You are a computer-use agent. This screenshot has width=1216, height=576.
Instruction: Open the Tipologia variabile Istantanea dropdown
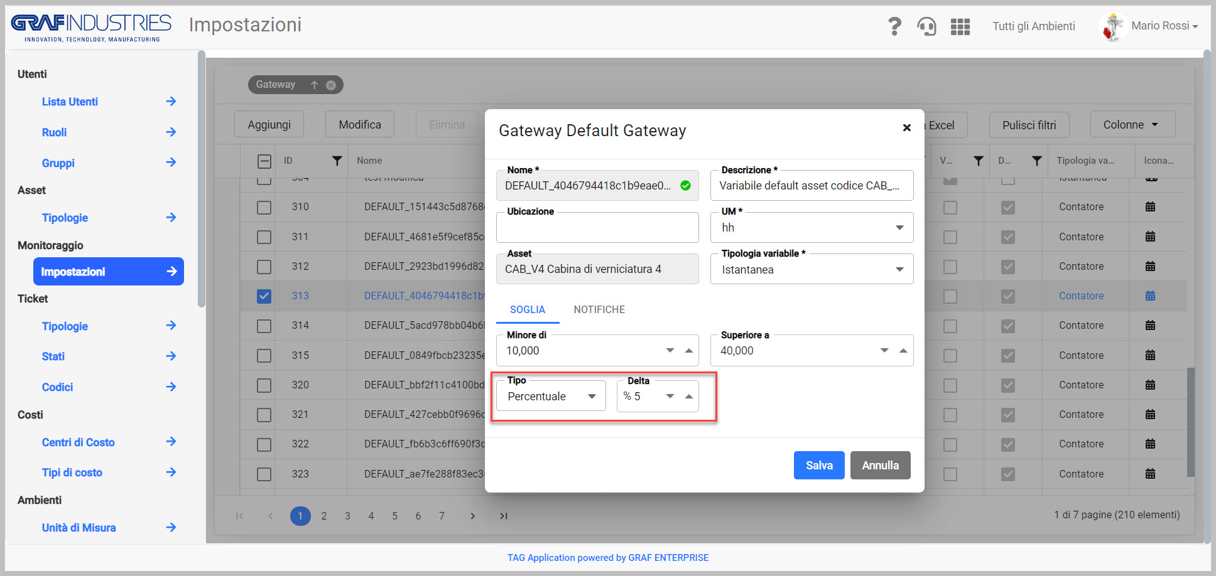(812, 269)
